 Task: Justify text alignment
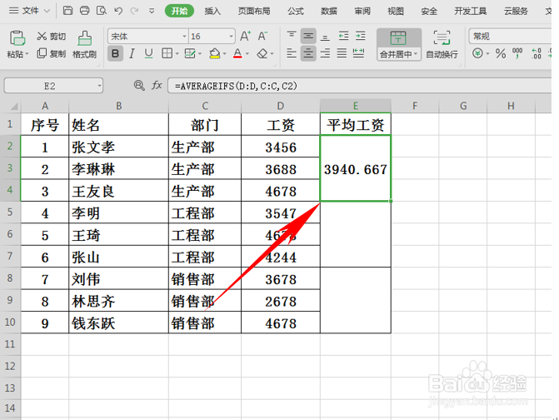pos(342,53)
